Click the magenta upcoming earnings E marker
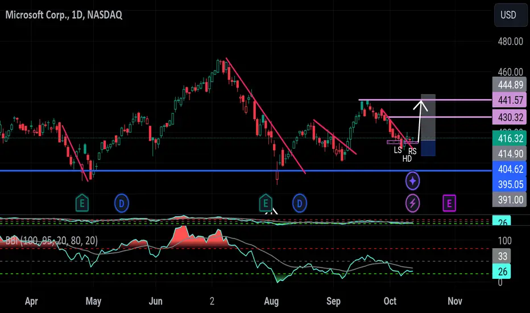This screenshot has height=313, width=530. pyautogui.click(x=449, y=203)
